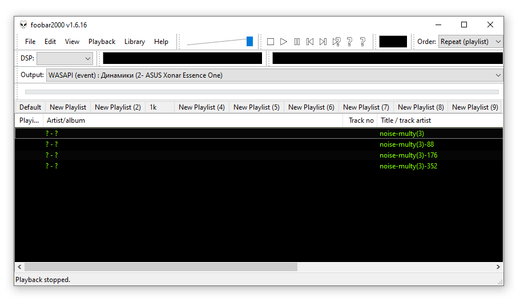Image resolution: width=520 pixels, height=302 pixels.
Task: Skip to the next track icon
Action: coord(323,42)
